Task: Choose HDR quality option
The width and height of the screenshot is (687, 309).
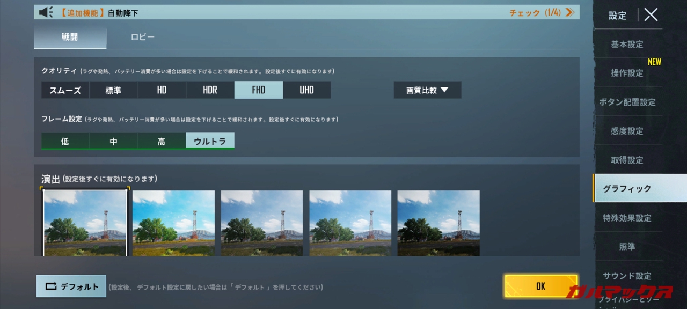Action: pyautogui.click(x=210, y=90)
